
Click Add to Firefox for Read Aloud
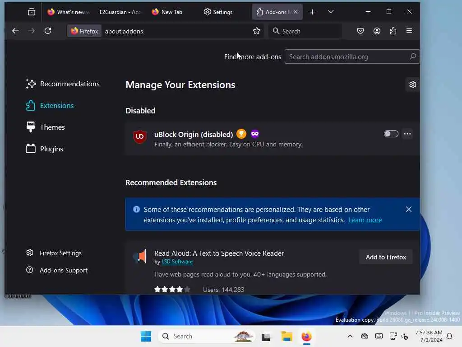(x=386, y=257)
